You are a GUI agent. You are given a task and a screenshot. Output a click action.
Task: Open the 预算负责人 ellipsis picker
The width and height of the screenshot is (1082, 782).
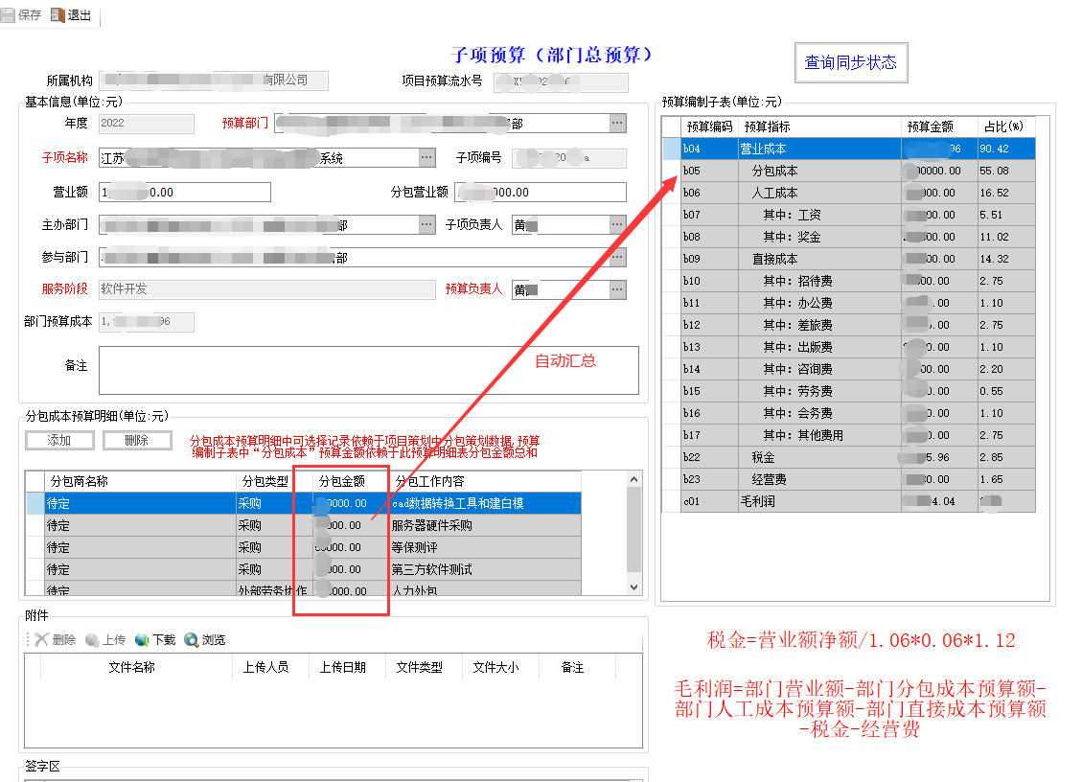pos(617,289)
